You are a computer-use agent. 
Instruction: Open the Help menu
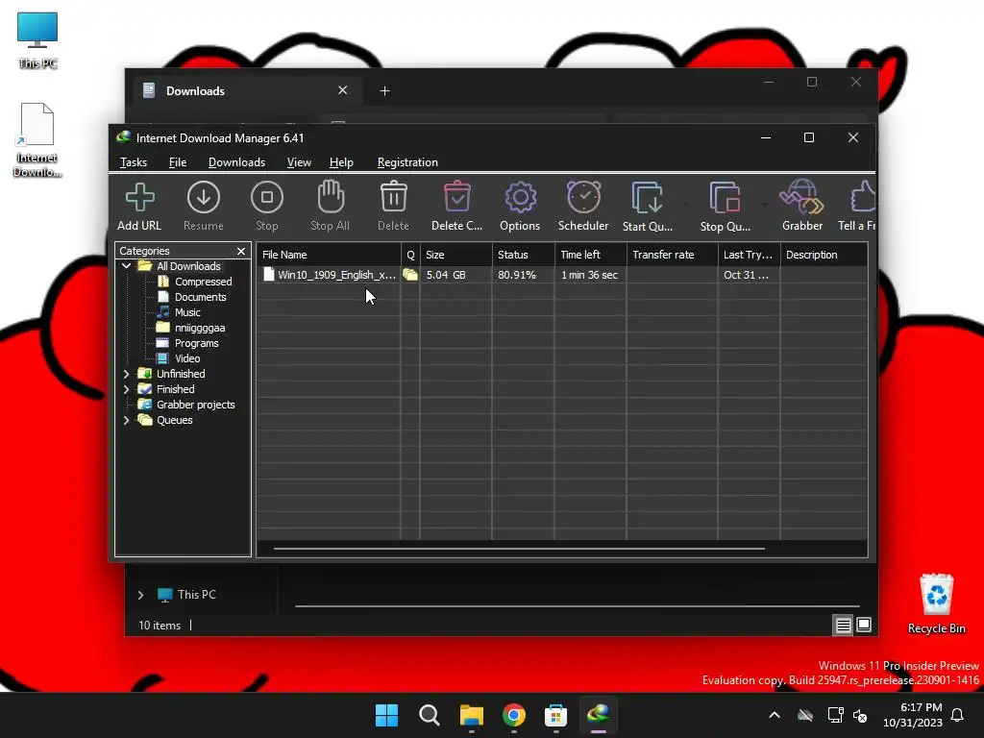[x=341, y=162]
